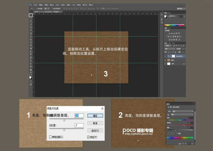Click the 取消 cancel button
The height and width of the screenshot is (151, 213).
pos(95,123)
